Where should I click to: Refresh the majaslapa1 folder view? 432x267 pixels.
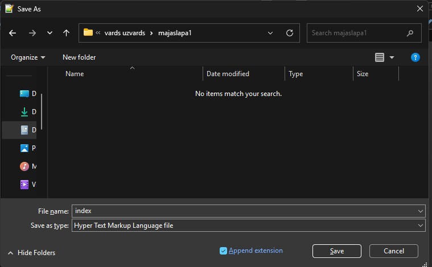click(x=289, y=33)
